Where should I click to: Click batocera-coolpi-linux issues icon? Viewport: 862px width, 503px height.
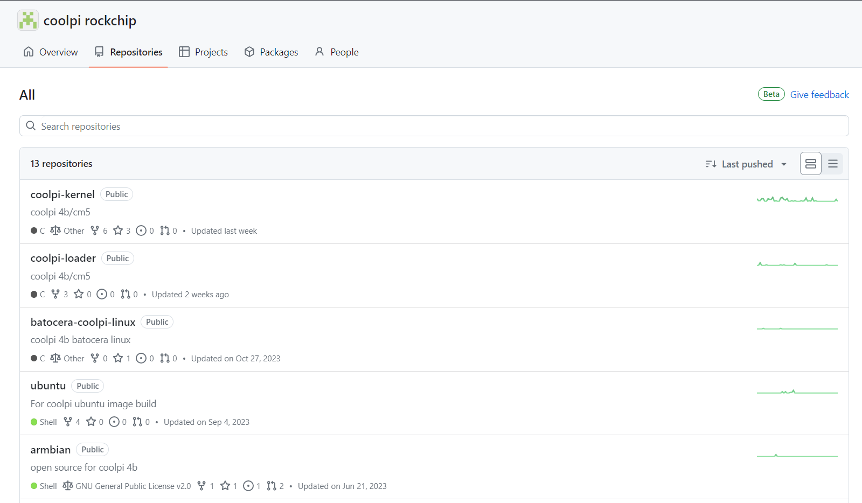(x=141, y=358)
